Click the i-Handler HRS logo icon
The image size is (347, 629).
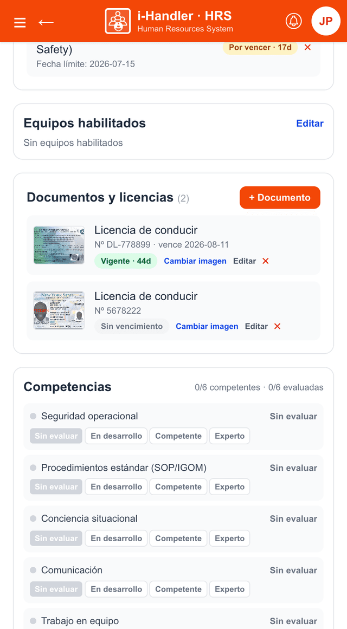point(118,21)
